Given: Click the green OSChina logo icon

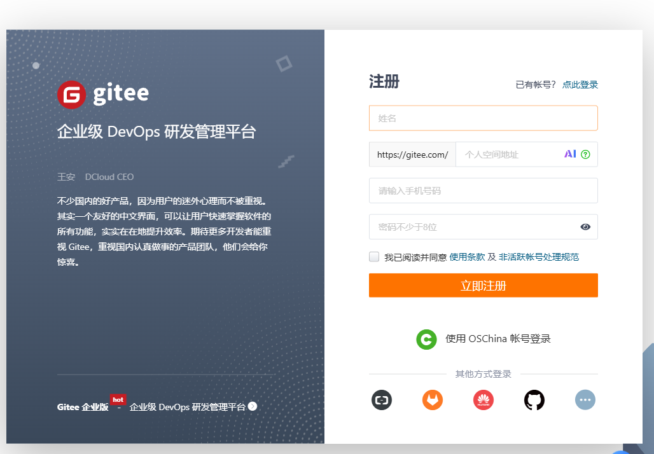Looking at the screenshot, I should pos(426,340).
